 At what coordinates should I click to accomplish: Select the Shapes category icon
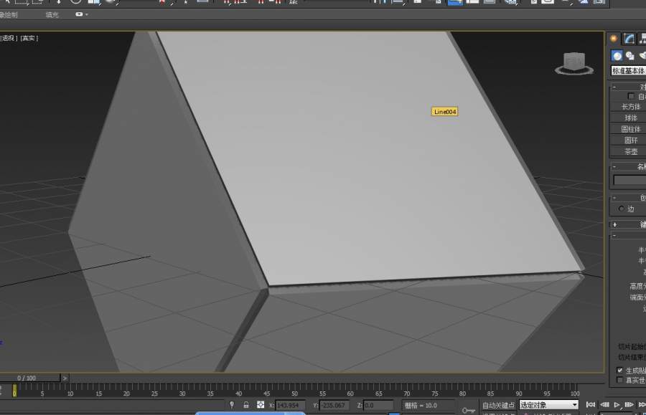(629, 56)
